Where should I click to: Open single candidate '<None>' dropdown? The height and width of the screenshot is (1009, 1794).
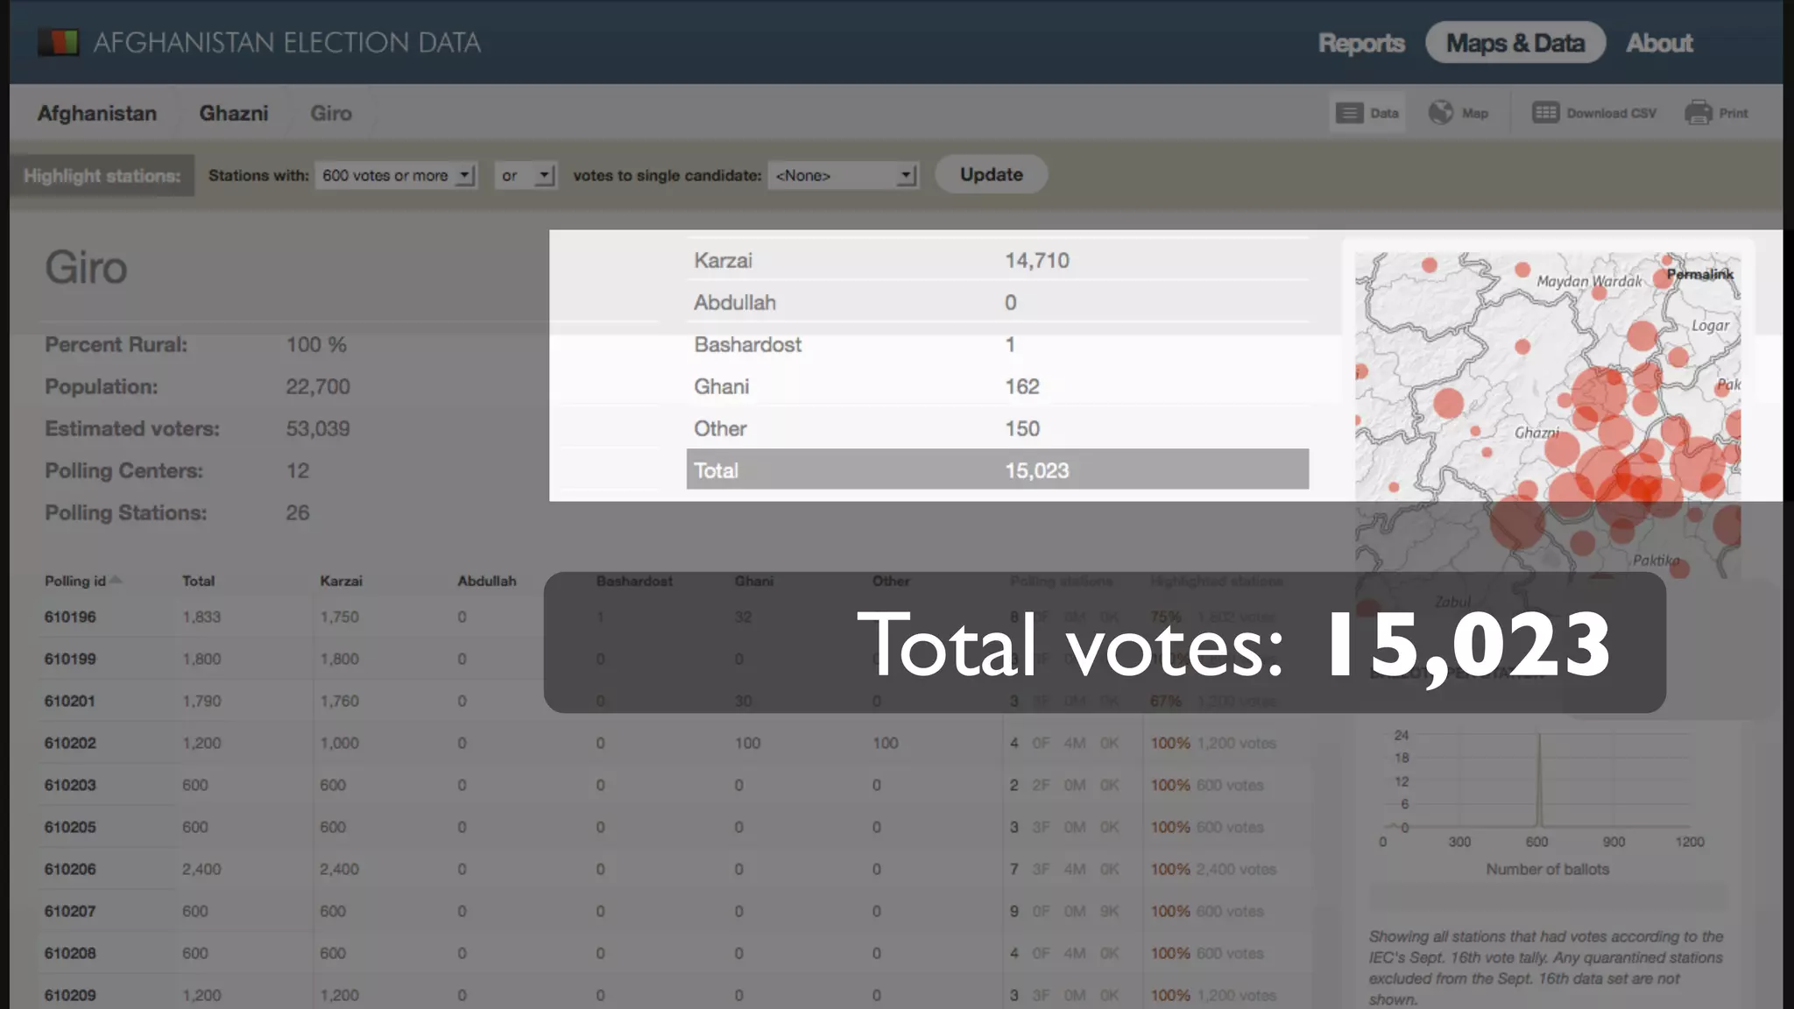(x=843, y=175)
